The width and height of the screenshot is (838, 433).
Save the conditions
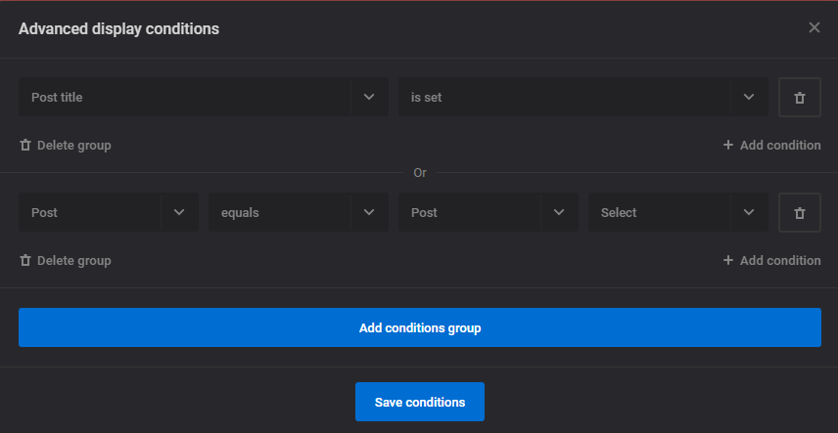click(420, 402)
